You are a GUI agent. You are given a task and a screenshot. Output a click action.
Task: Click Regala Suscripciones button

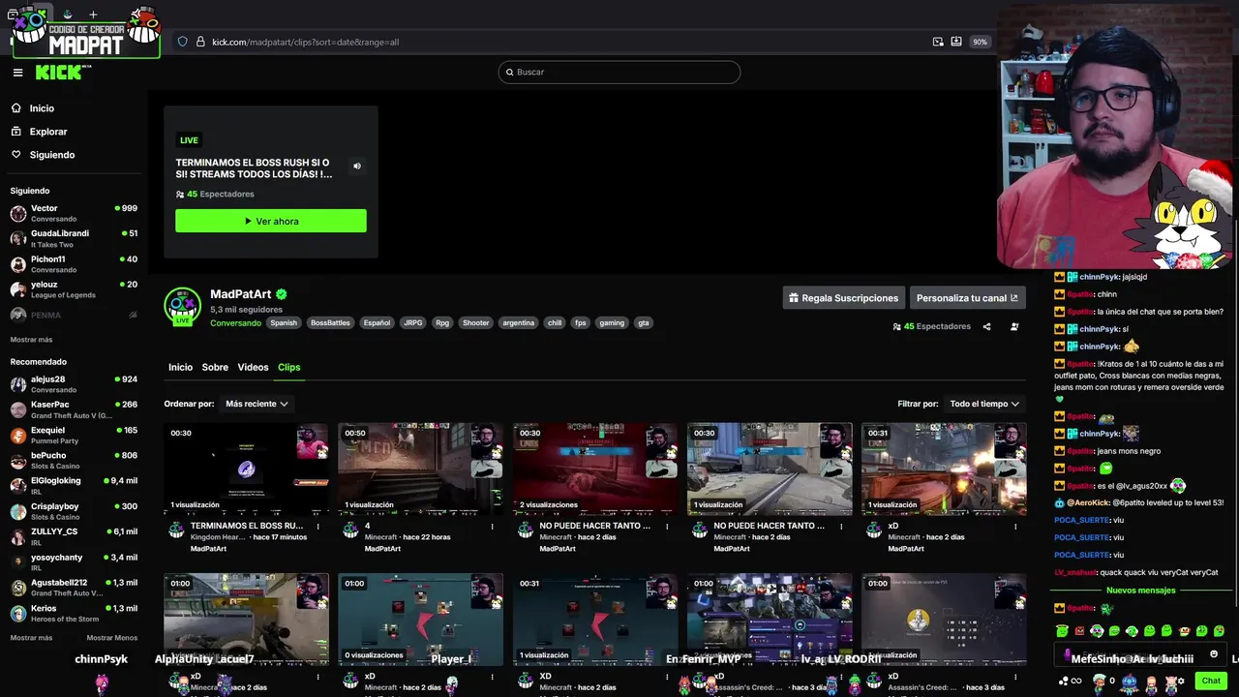(x=843, y=298)
